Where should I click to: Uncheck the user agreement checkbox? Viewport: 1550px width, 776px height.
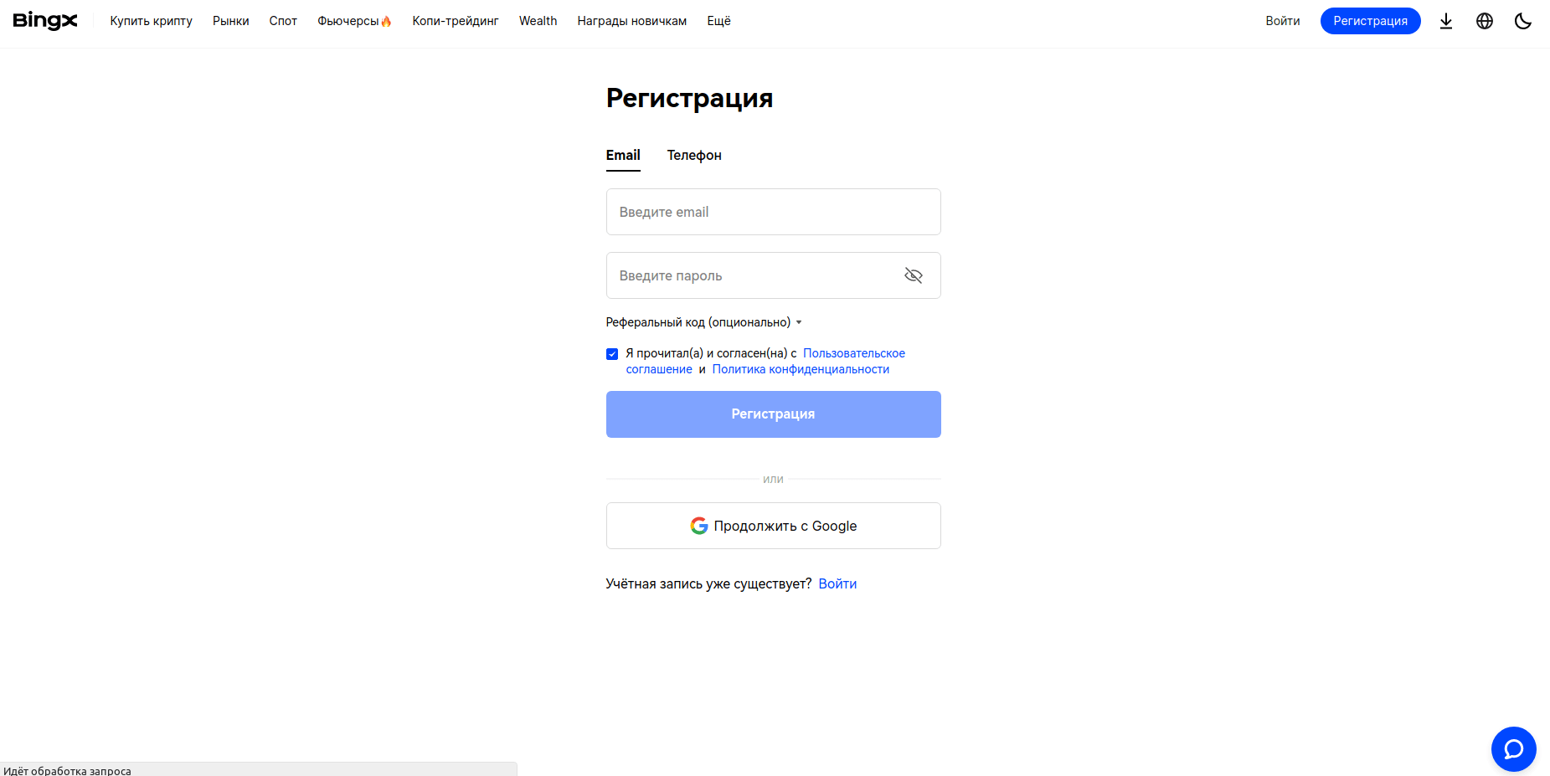(612, 354)
